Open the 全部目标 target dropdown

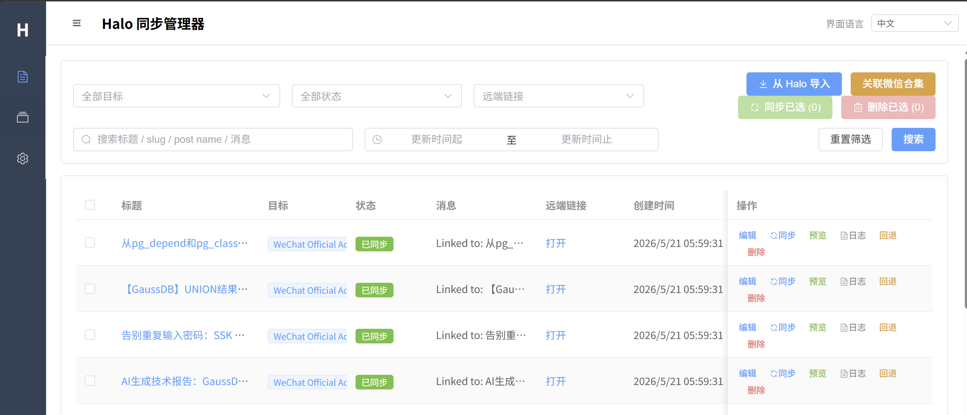176,96
